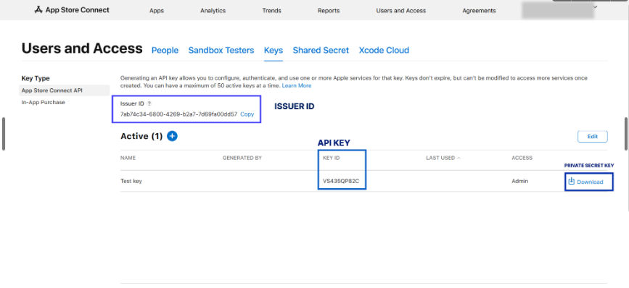Switch to the People tab
Screen dimensions: 629x288
pyautogui.click(x=165, y=51)
